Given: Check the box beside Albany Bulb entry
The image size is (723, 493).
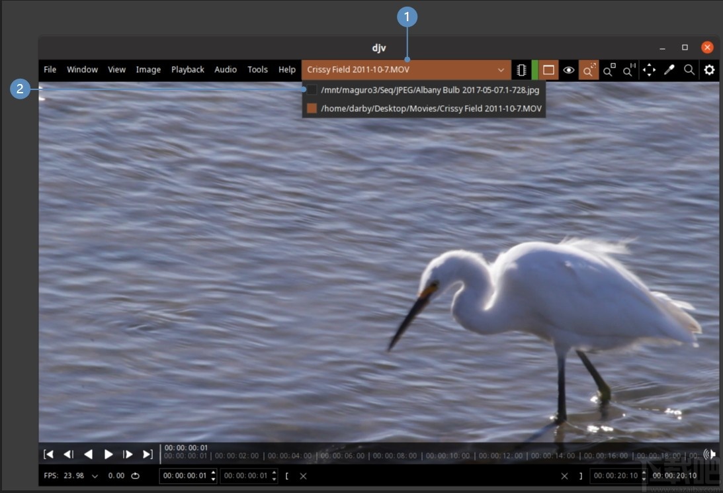Looking at the screenshot, I should 312,90.
